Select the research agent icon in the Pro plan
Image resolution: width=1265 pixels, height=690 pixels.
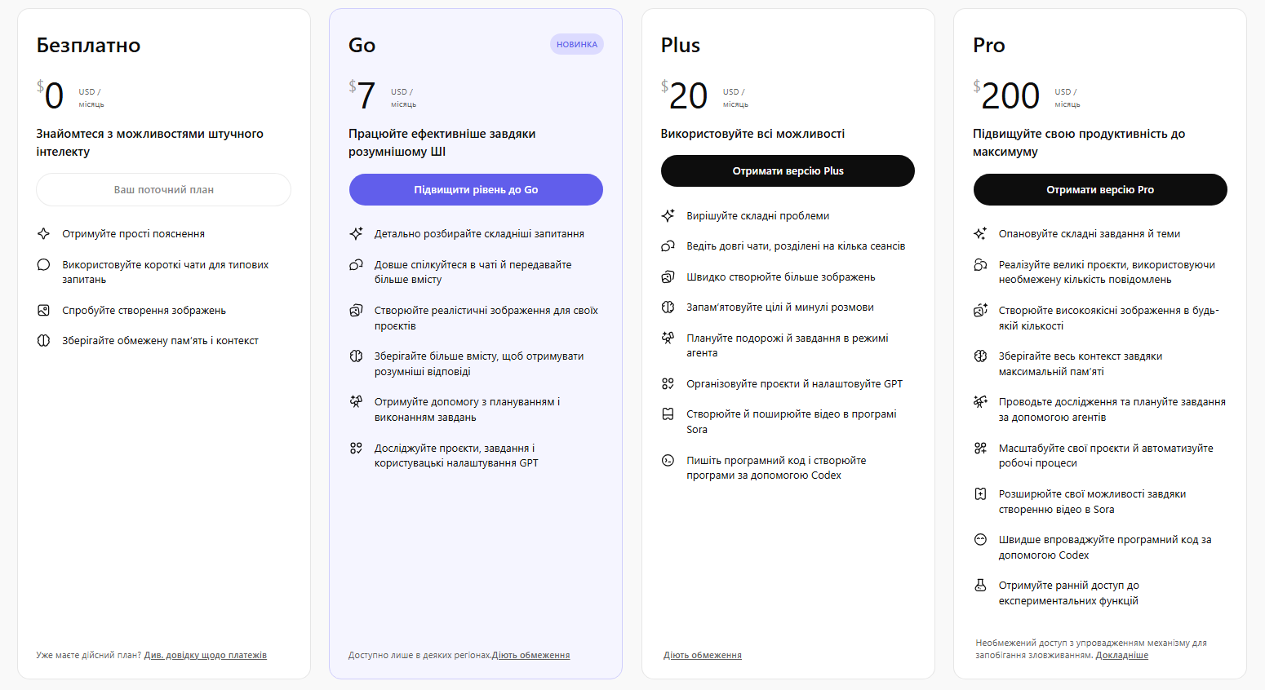[980, 401]
